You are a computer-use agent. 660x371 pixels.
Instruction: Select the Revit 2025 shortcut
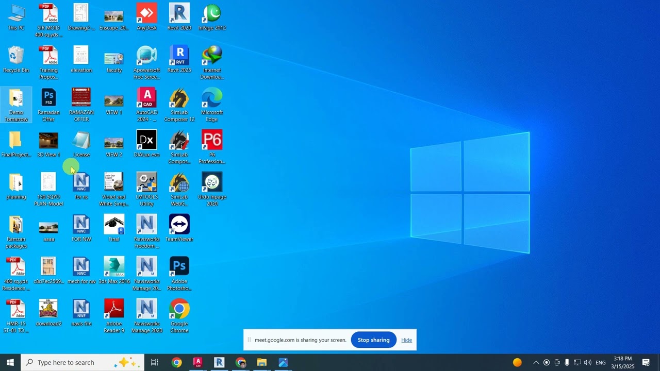179,60
